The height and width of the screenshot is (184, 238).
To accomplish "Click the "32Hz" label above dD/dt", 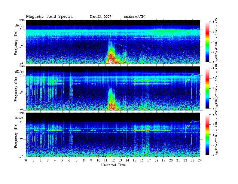I will pos(22,66).
